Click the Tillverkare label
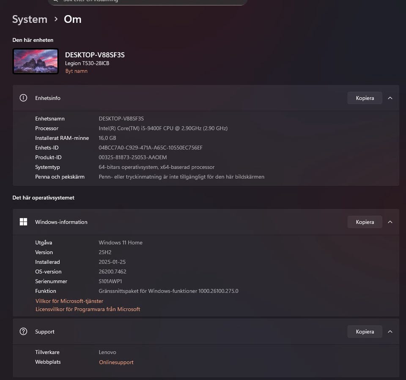This screenshot has height=380, width=406. (47, 352)
